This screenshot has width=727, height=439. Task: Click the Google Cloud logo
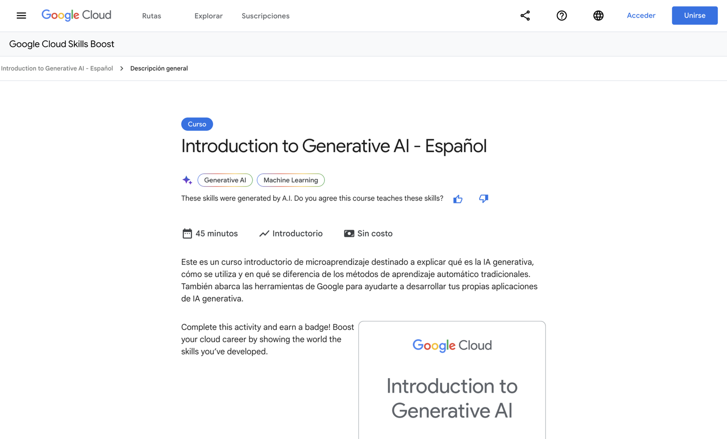point(76,15)
